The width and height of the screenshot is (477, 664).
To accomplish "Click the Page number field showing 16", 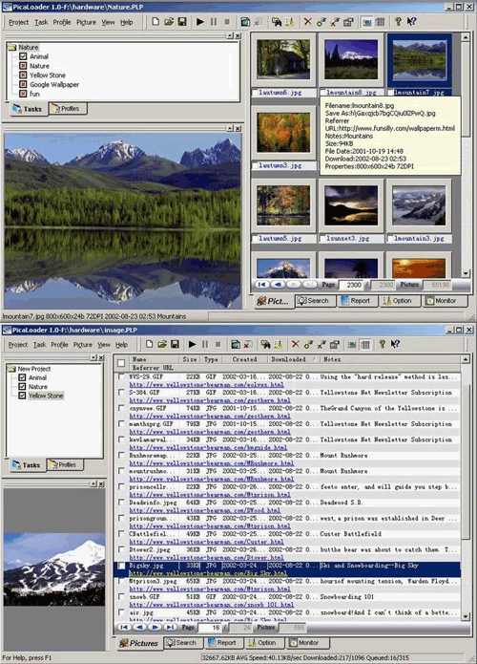I will [x=210, y=628].
